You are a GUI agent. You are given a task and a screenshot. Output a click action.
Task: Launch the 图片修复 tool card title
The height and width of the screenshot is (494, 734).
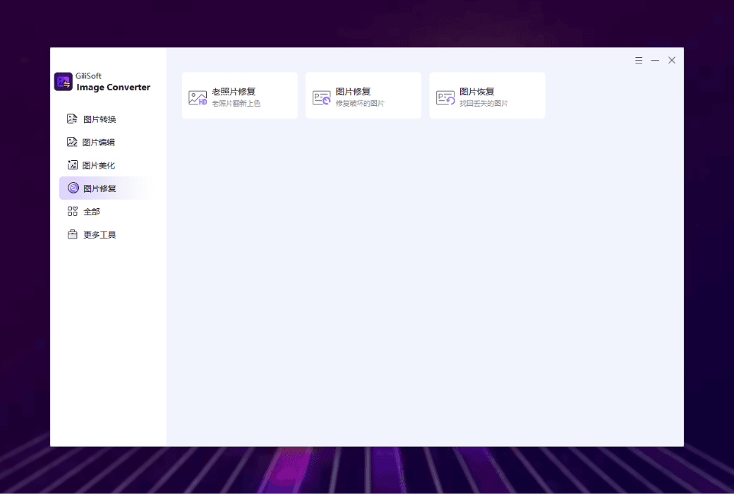point(353,91)
